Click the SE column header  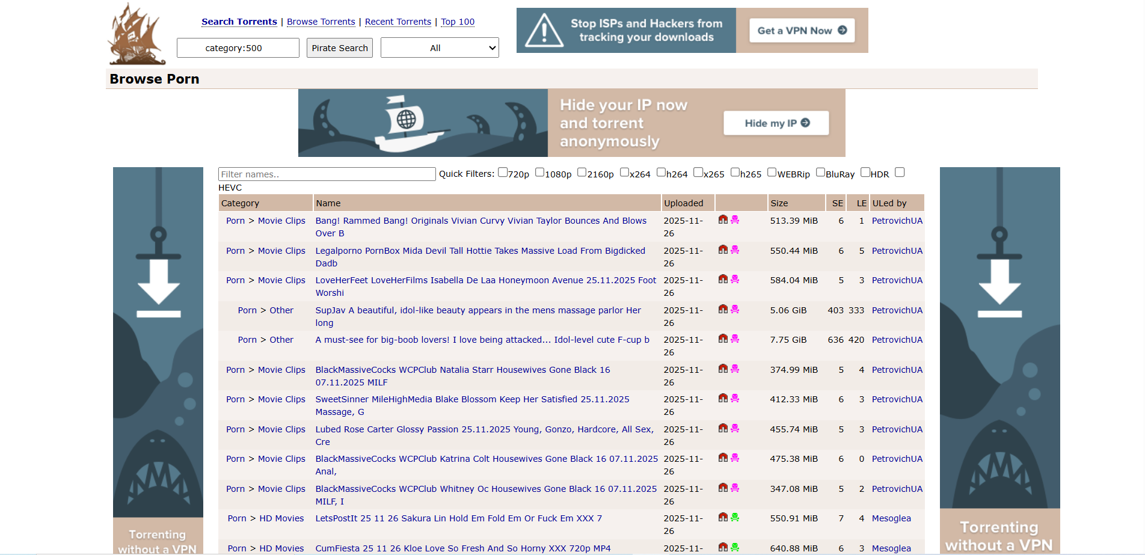pos(836,203)
